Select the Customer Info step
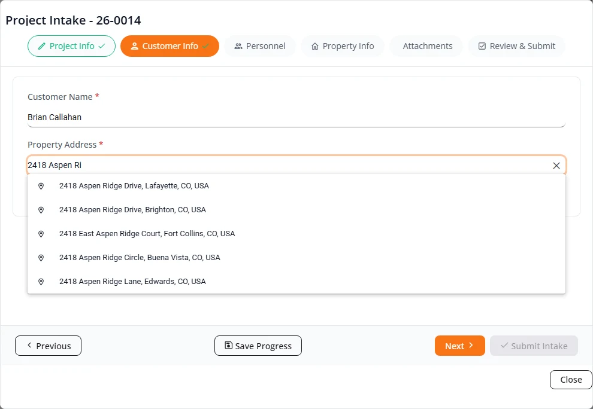The height and width of the screenshot is (409, 593). pyautogui.click(x=170, y=46)
